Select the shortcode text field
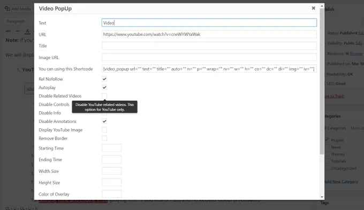 click(x=209, y=69)
